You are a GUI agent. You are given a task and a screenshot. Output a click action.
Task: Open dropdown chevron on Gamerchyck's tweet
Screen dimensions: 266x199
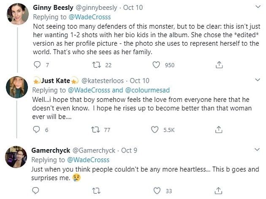coord(258,150)
